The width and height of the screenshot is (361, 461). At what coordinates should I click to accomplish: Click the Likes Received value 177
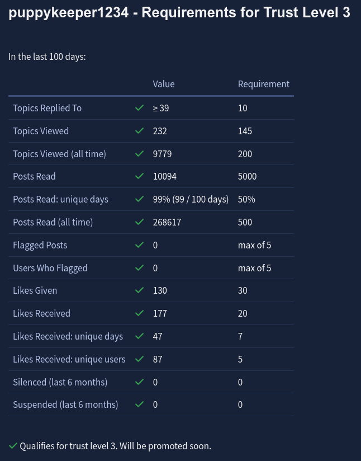coord(160,313)
